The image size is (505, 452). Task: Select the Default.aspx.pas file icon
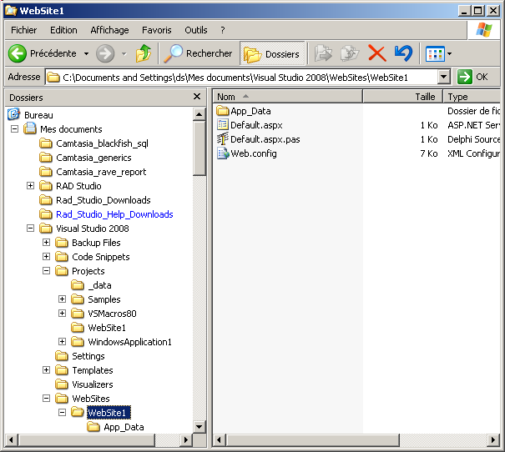click(x=223, y=139)
